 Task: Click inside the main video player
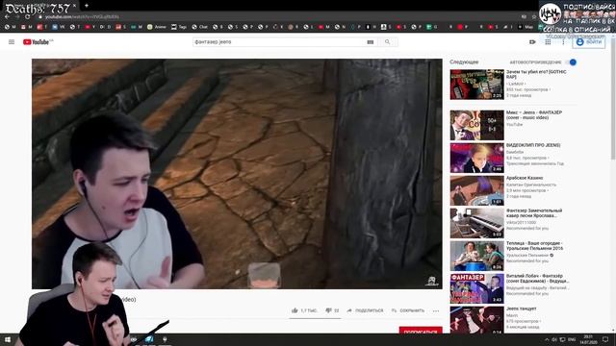(x=237, y=174)
